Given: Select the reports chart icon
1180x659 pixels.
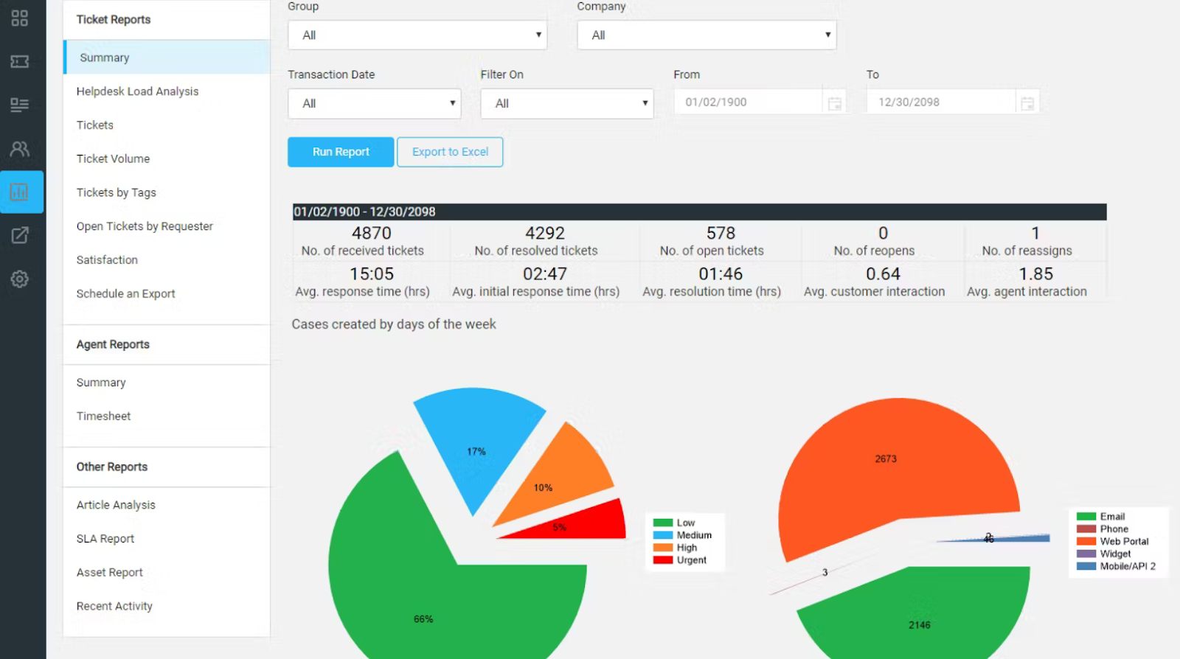Looking at the screenshot, I should click(x=20, y=192).
